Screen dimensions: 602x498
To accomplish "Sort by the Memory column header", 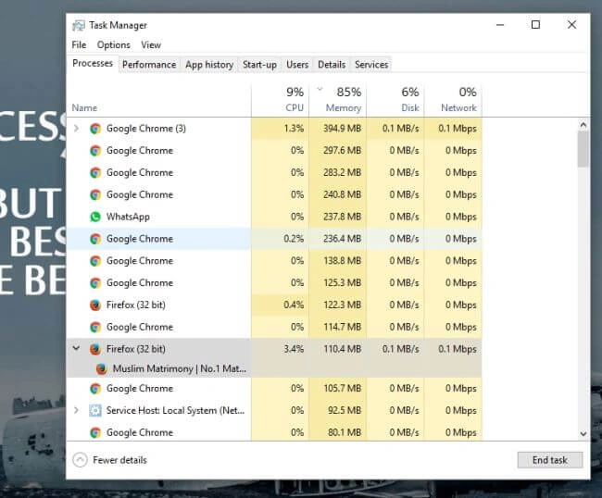I will click(344, 107).
